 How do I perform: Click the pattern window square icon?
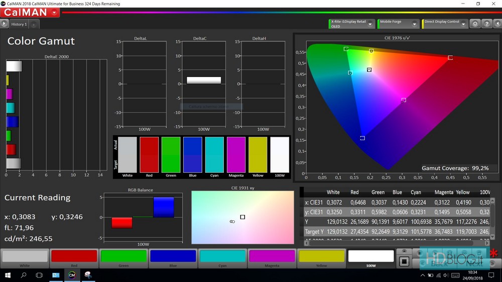pos(404,261)
